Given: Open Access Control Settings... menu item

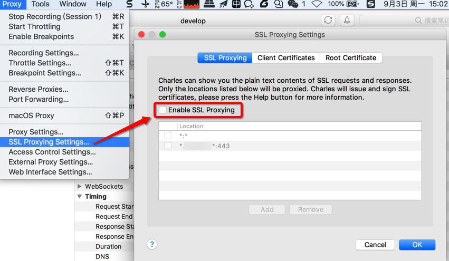Looking at the screenshot, I should coord(65,152).
